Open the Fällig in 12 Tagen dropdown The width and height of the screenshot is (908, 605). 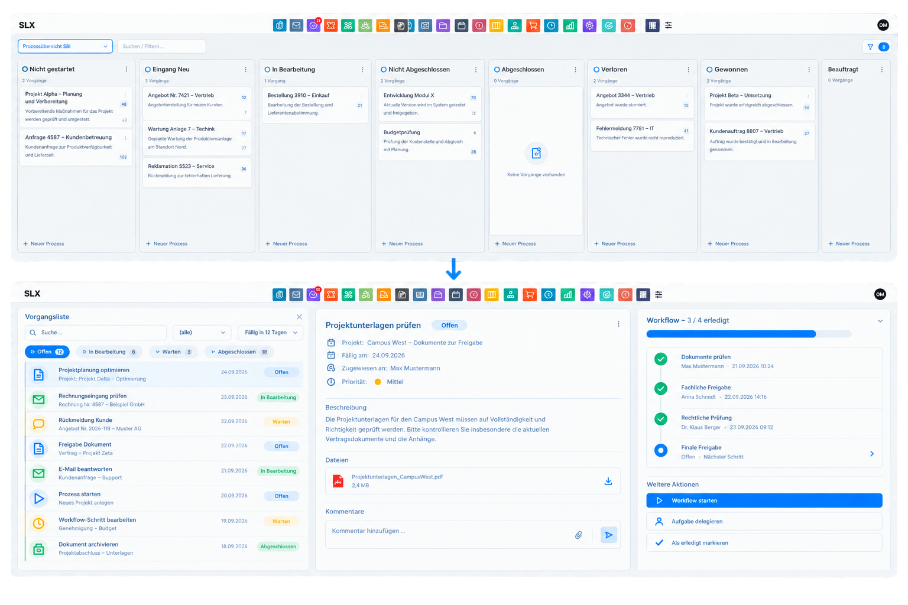(271, 333)
